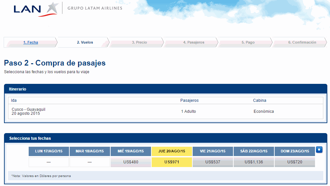The width and height of the screenshot is (330, 186).
Task: Choose the US$1,136 fare
Action: [x=254, y=162]
